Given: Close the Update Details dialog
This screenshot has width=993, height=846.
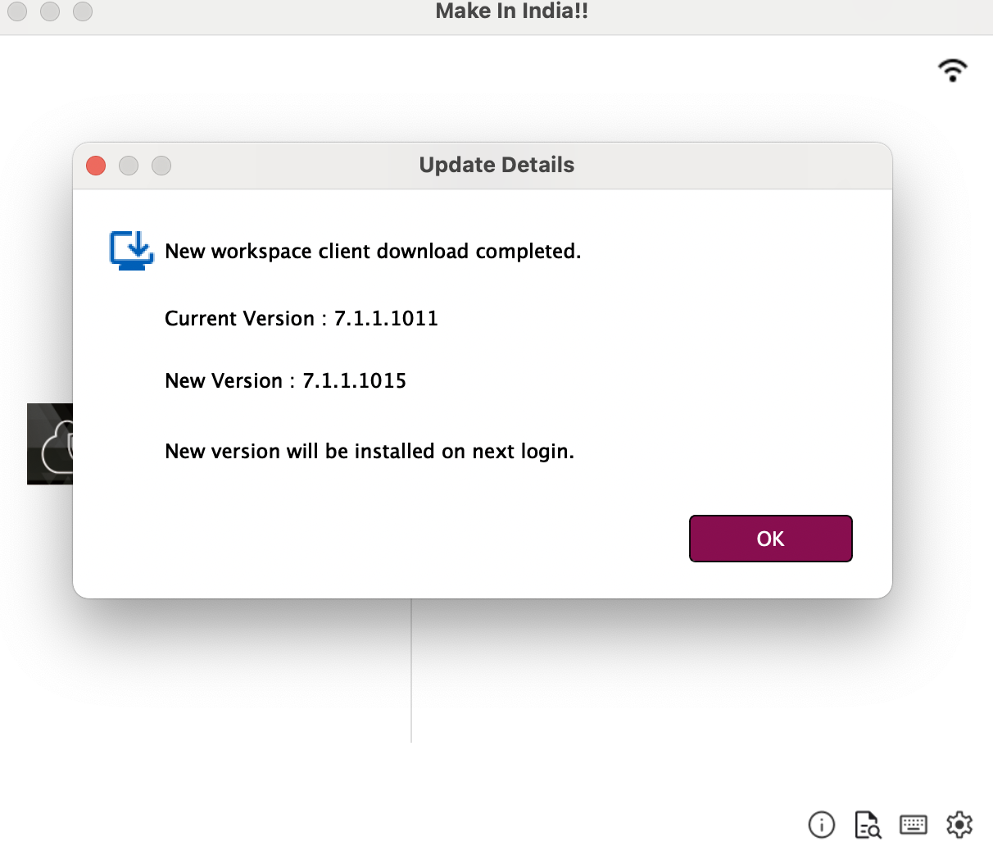Looking at the screenshot, I should 96,166.
